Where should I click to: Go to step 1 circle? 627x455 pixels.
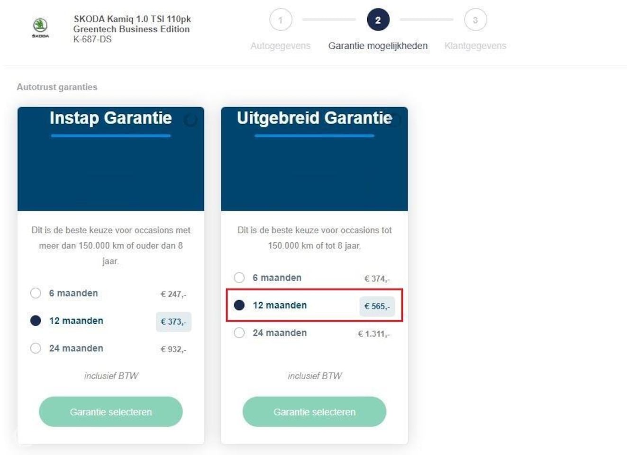tap(281, 20)
